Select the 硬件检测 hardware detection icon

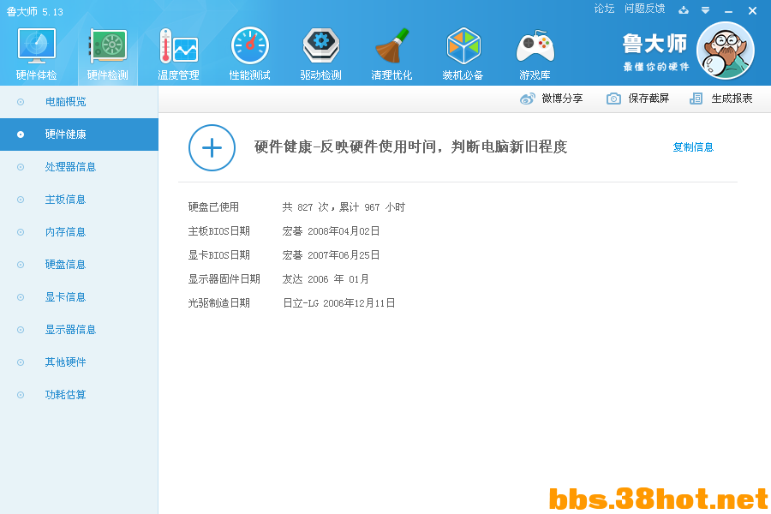click(x=108, y=45)
